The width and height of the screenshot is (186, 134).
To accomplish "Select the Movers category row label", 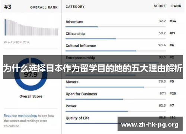I will point(72,82).
